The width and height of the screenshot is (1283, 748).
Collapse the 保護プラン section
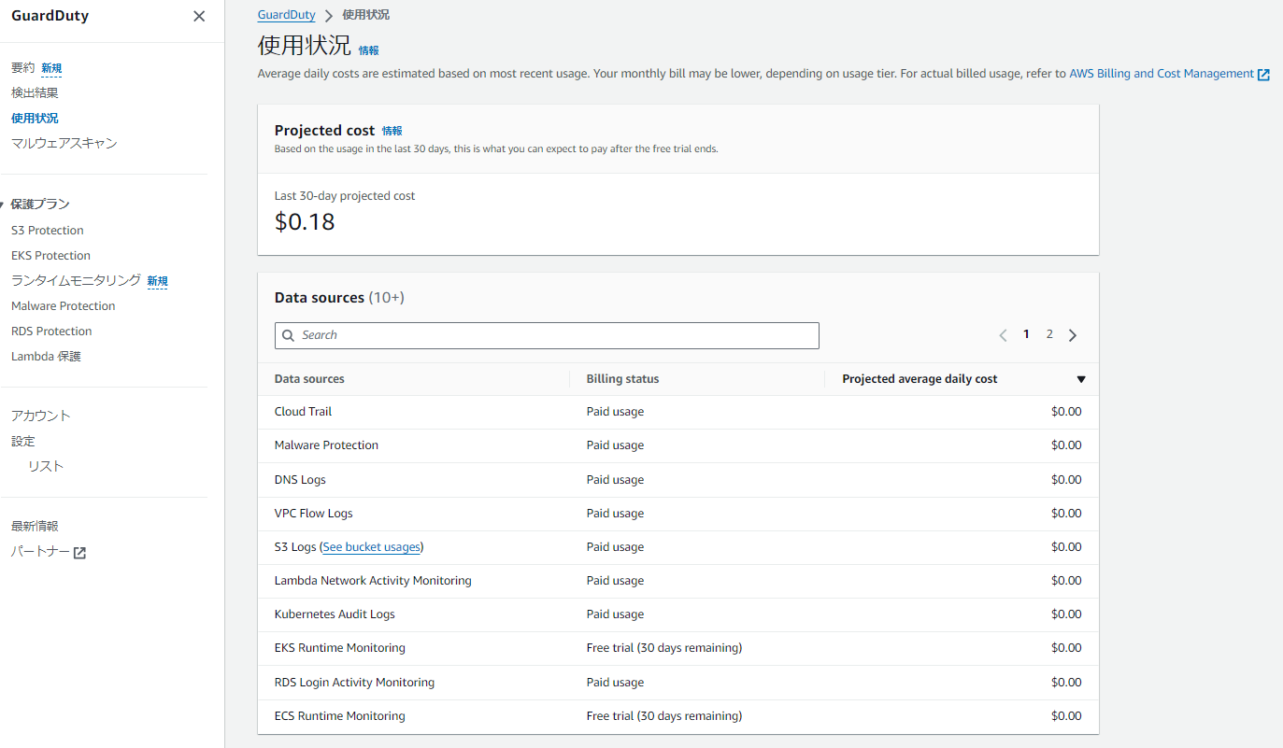(4, 205)
